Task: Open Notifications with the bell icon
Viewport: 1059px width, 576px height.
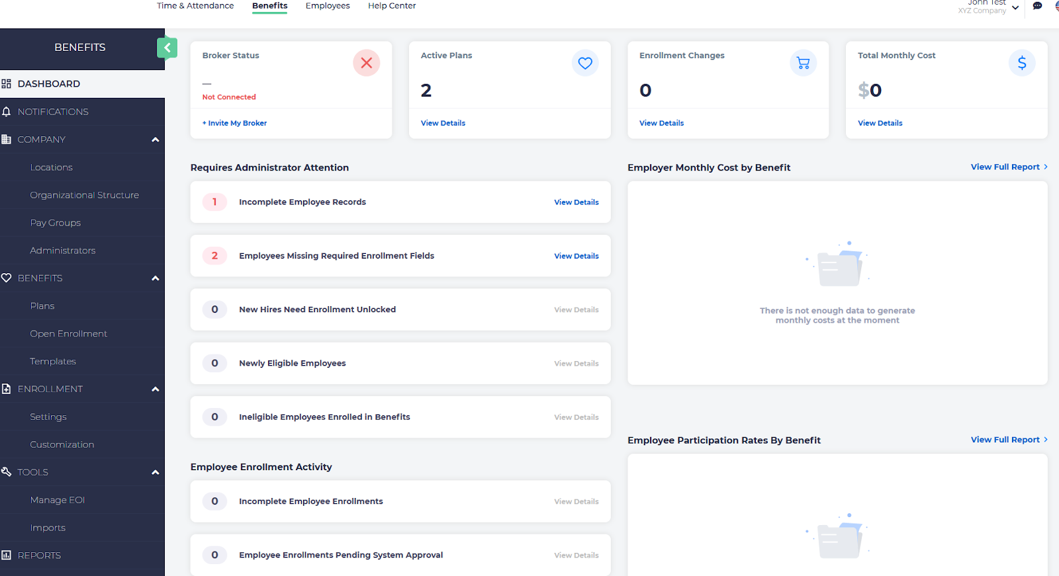Action: click(7, 112)
